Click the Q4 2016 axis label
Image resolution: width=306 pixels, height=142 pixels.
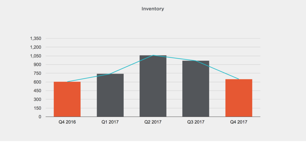(x=67, y=122)
